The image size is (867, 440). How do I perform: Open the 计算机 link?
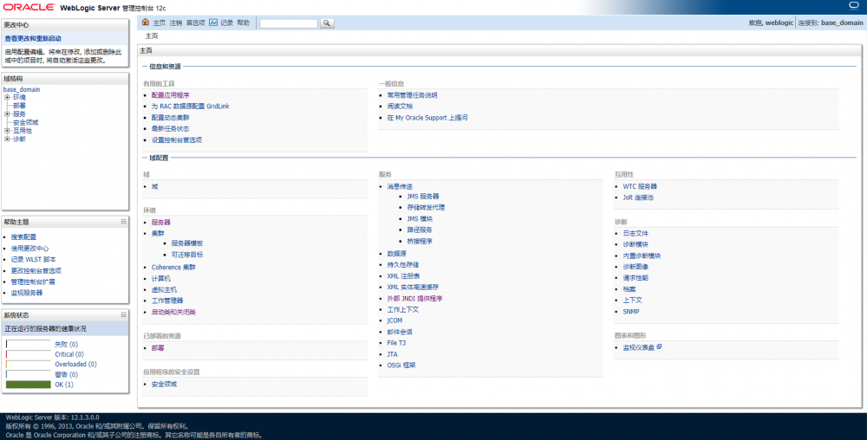click(161, 279)
